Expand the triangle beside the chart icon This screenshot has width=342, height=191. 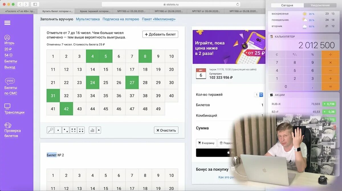click(99, 130)
